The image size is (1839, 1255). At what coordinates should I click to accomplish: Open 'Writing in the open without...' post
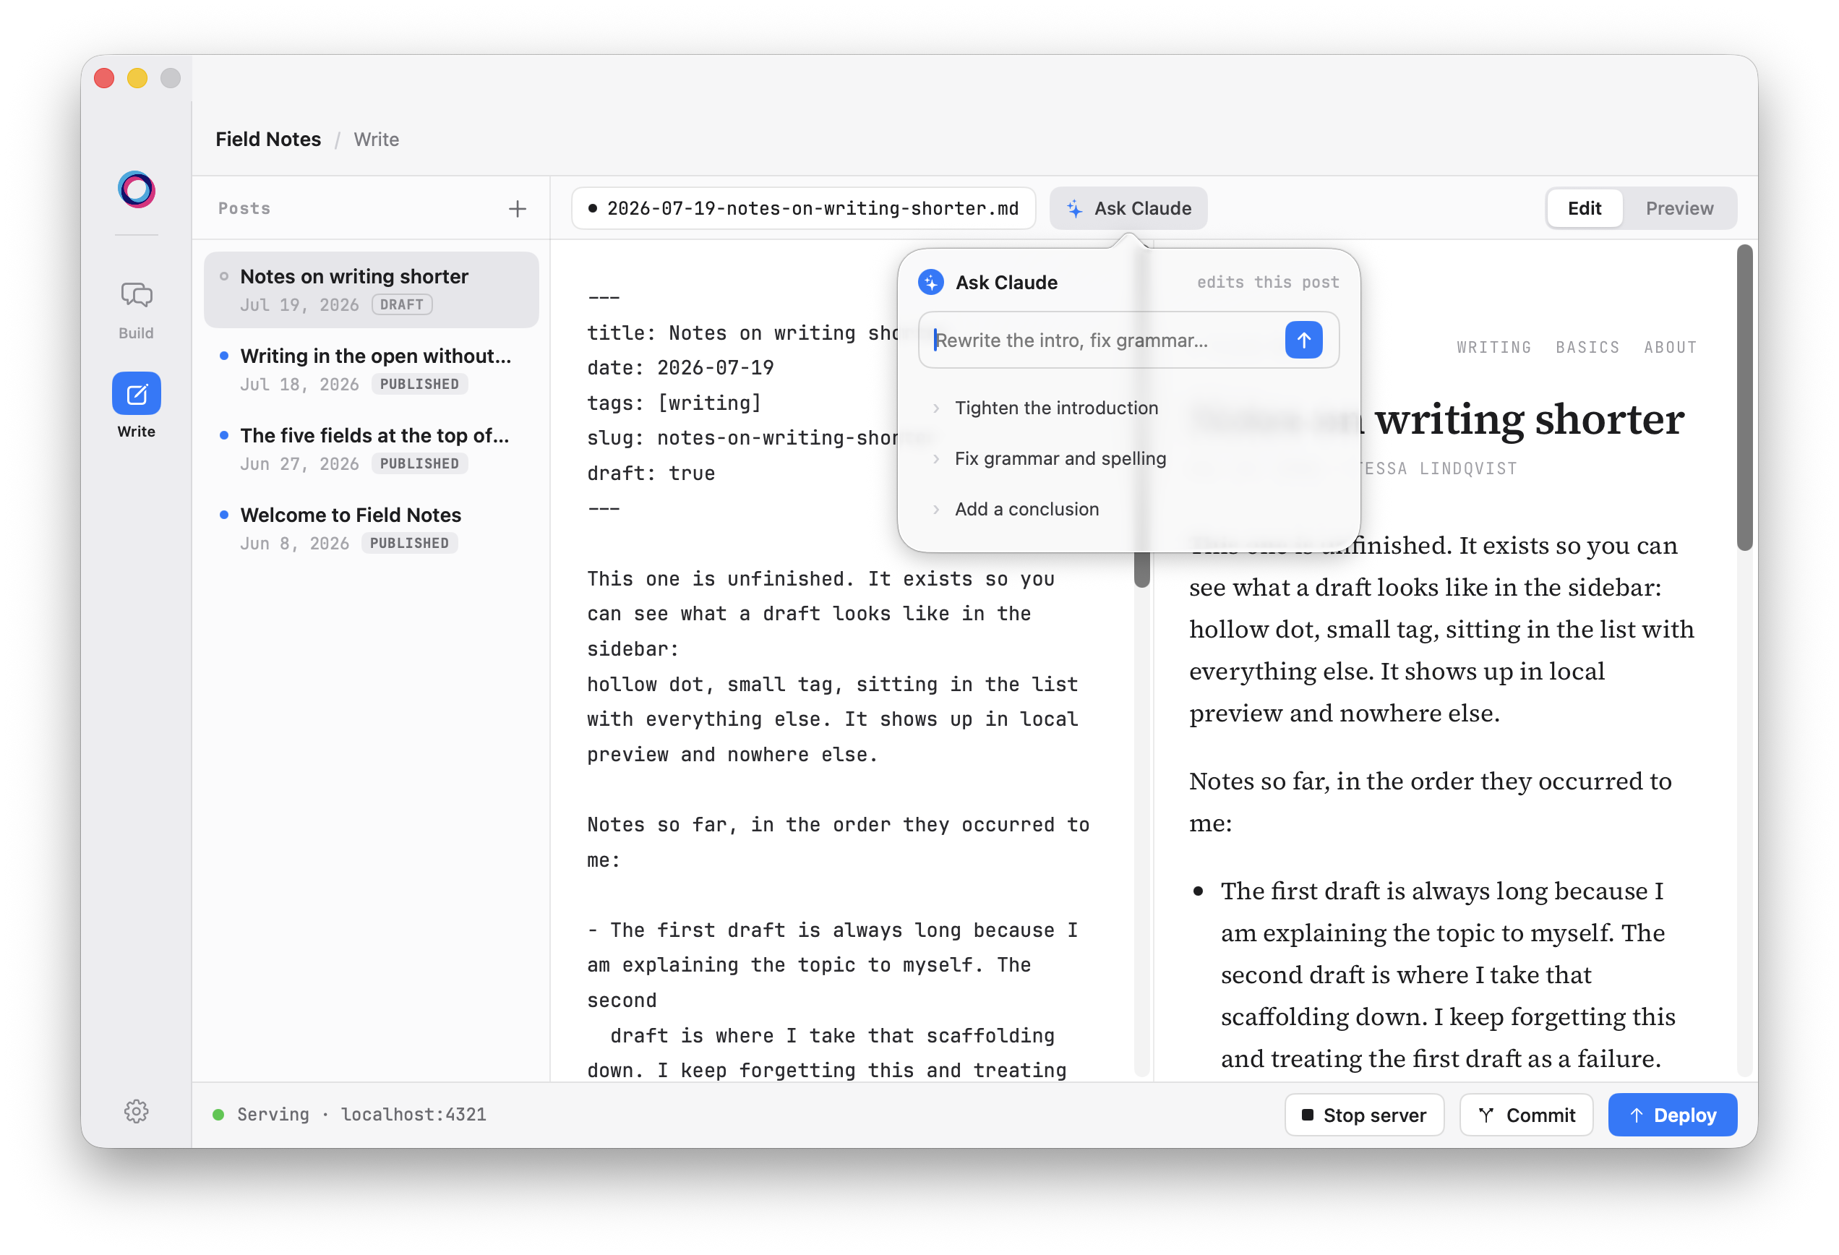tap(371, 369)
